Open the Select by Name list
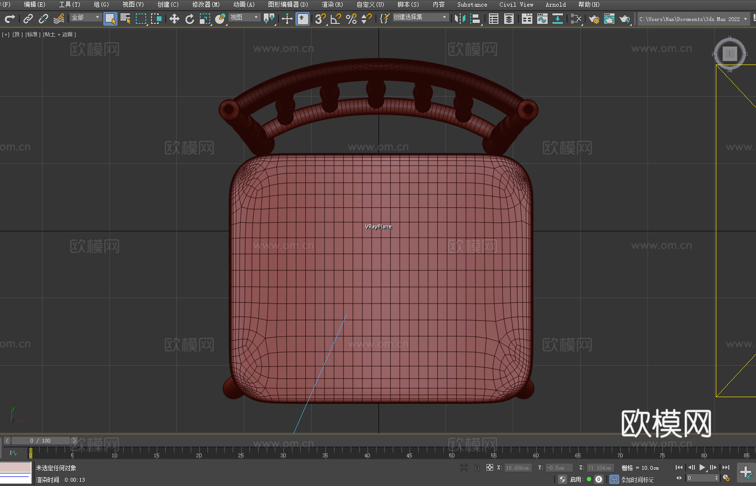The height and width of the screenshot is (486, 756). (x=126, y=19)
